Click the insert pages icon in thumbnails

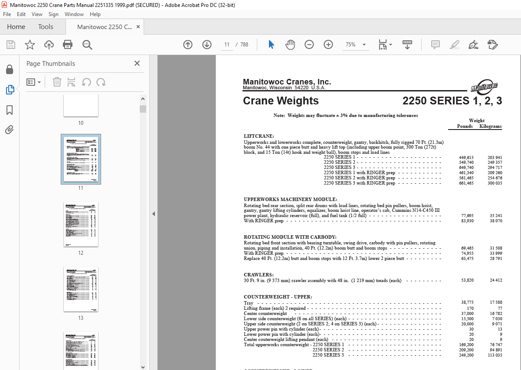(x=72, y=82)
